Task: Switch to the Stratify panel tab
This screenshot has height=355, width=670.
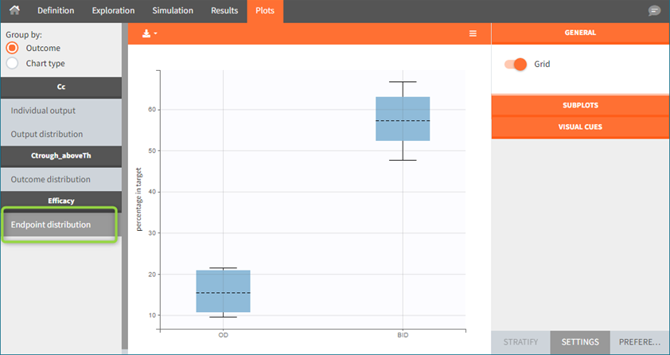Action: coord(520,342)
